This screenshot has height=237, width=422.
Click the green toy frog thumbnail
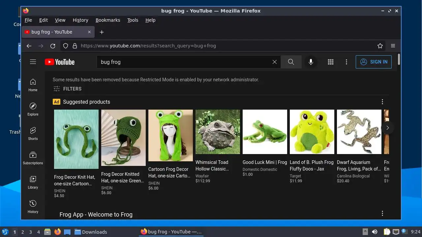(x=265, y=132)
